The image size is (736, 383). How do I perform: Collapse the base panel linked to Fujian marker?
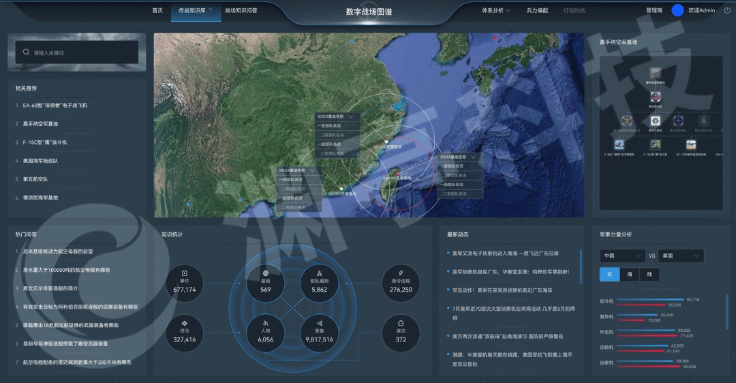[351, 117]
